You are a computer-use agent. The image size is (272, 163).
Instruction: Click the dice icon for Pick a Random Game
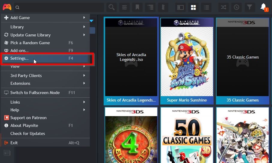click(6, 43)
